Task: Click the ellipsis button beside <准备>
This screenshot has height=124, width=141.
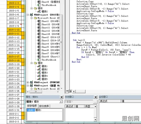Action: tap(95, 102)
